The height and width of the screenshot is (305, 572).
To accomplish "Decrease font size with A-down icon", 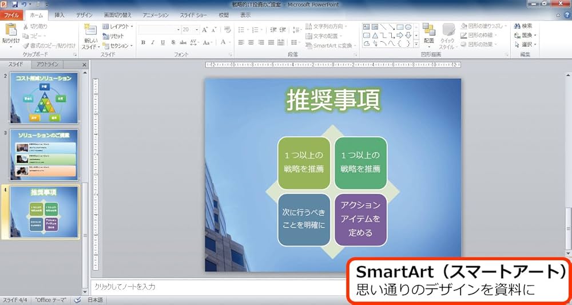I will [214, 30].
